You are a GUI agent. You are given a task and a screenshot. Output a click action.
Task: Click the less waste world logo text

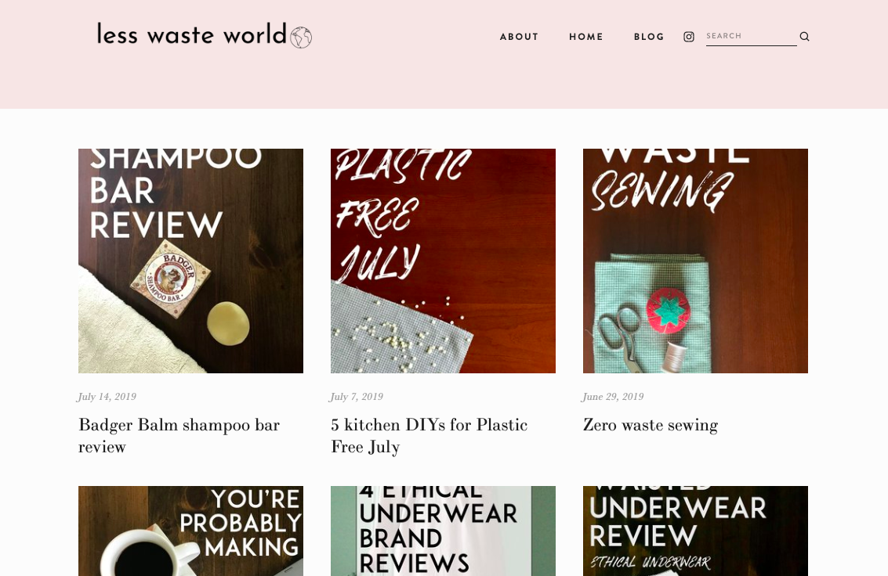point(192,34)
